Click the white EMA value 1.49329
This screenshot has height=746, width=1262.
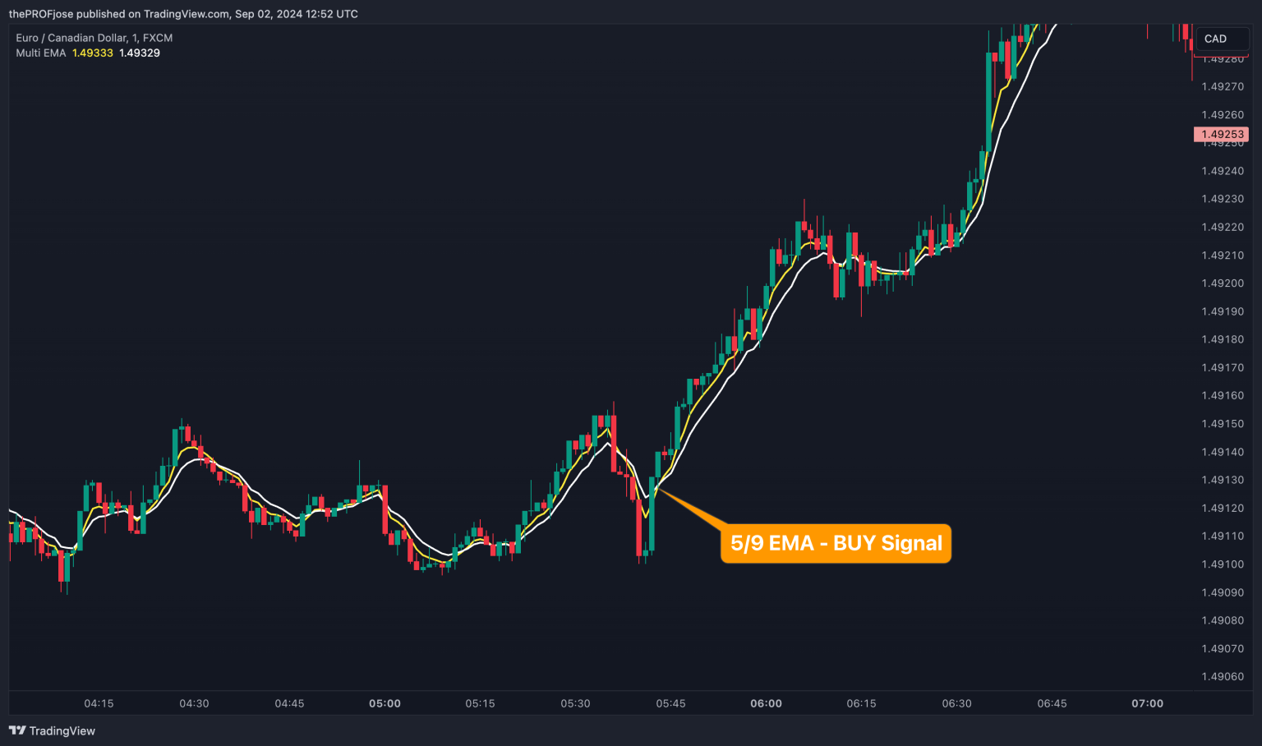pyautogui.click(x=140, y=53)
